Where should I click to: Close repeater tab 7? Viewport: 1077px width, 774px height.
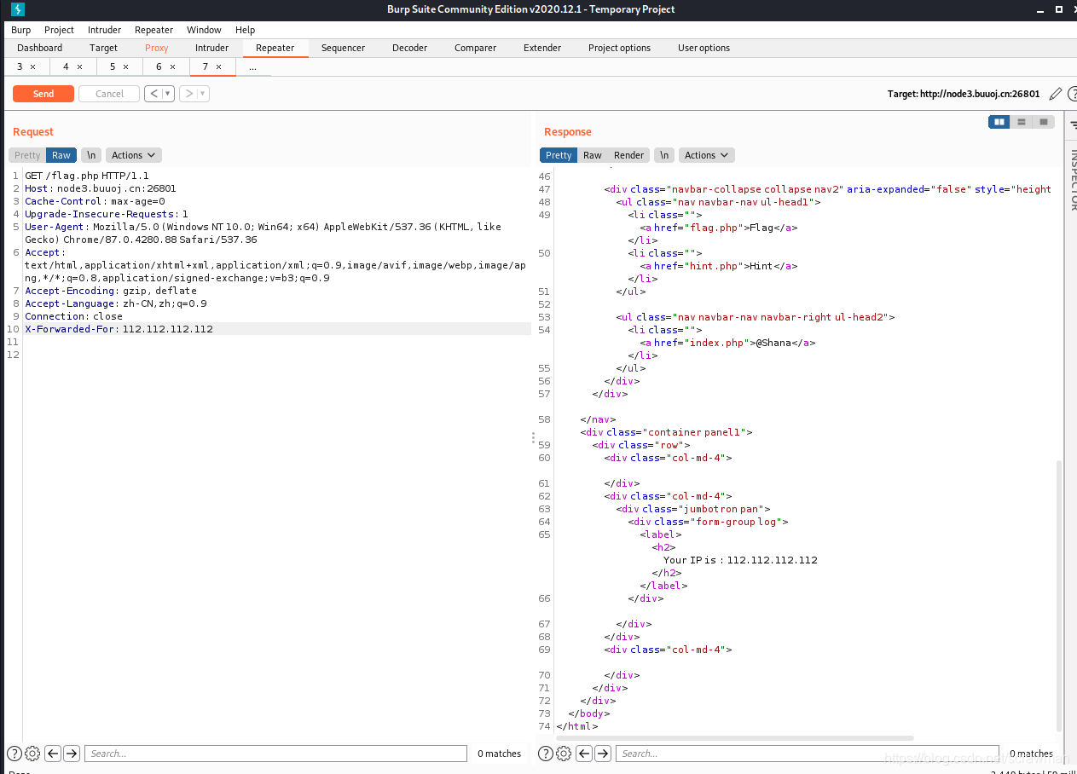(x=218, y=66)
